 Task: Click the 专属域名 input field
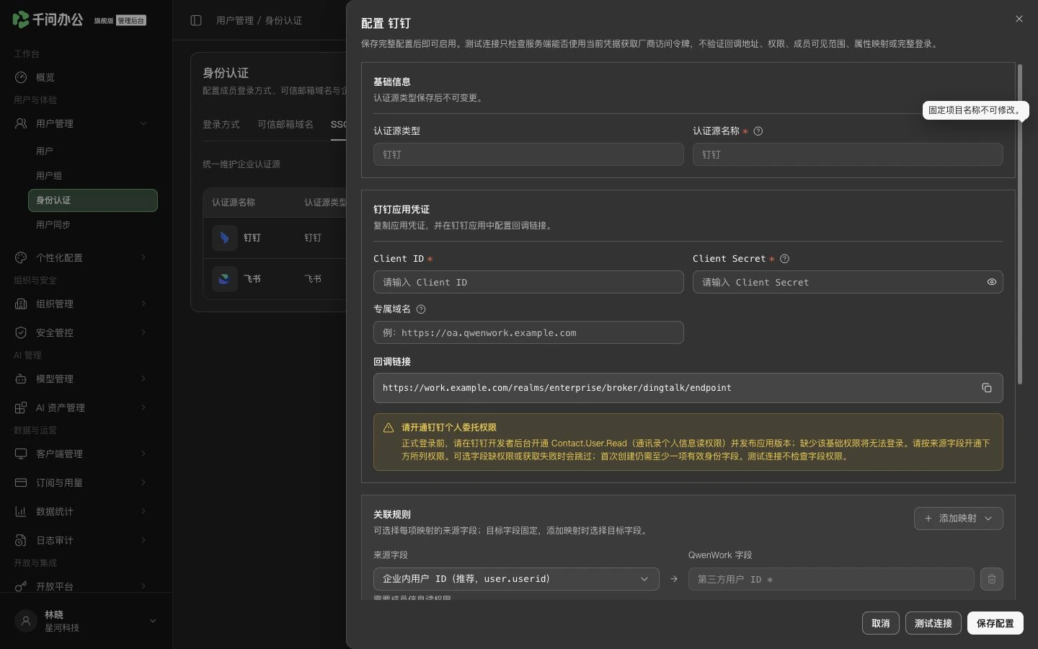pos(528,332)
